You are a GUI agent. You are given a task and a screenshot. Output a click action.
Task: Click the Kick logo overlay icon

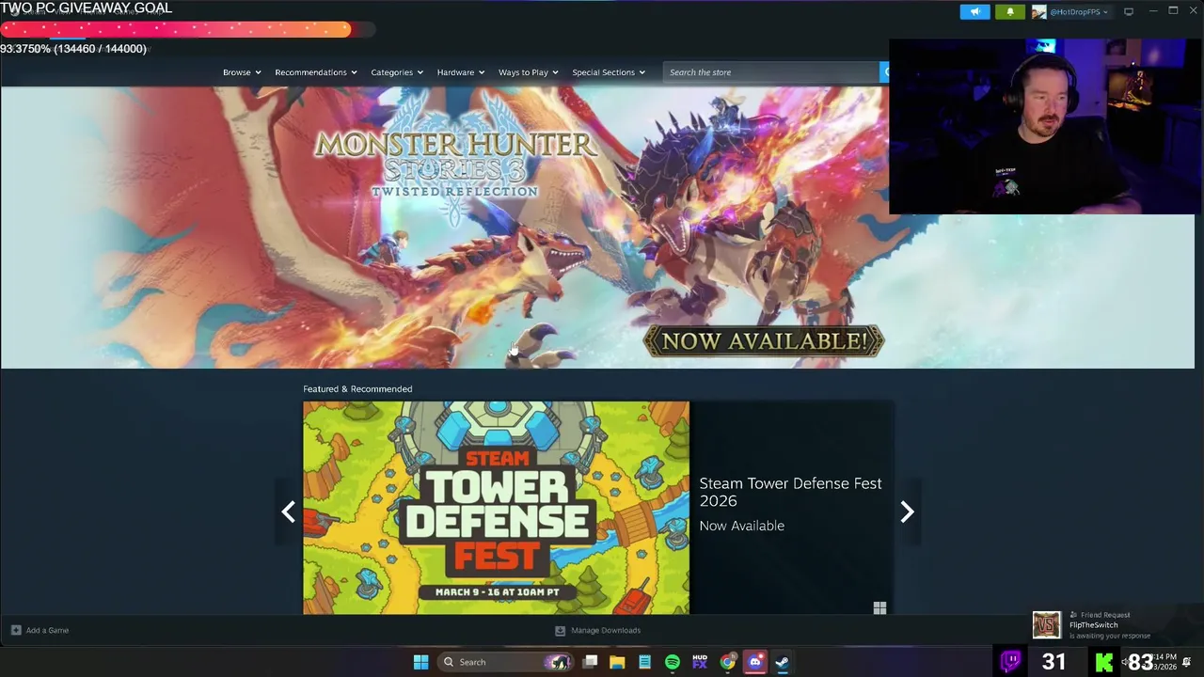pyautogui.click(x=1104, y=662)
